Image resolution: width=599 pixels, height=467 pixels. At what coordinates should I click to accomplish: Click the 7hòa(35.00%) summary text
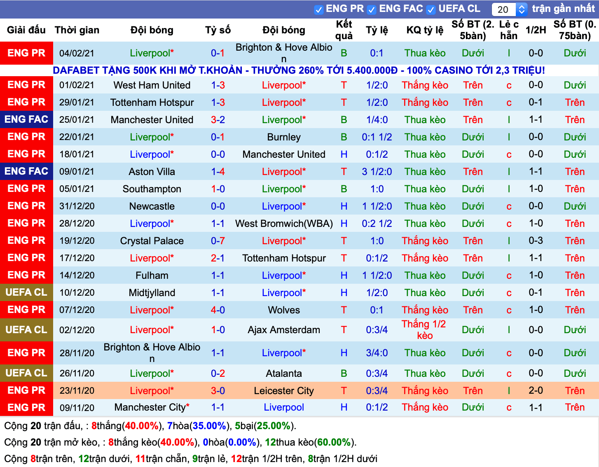click(x=199, y=426)
